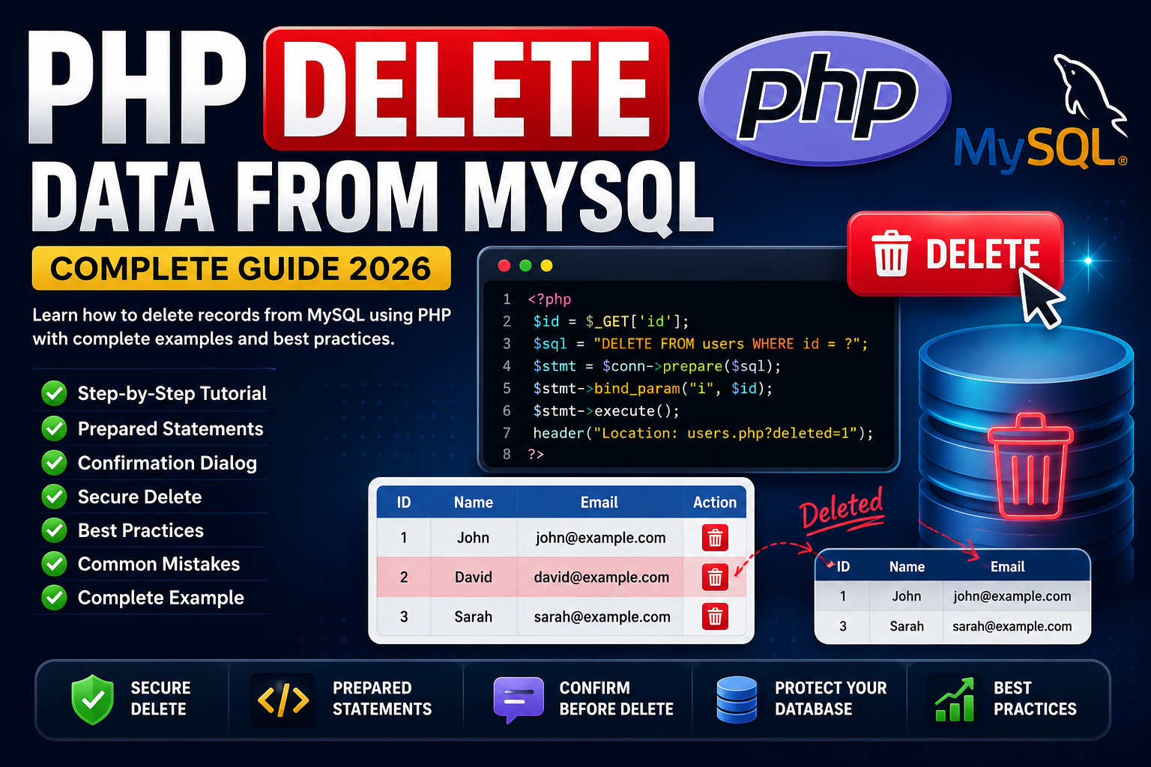This screenshot has width=1151, height=767.
Task: Click the Name header in left table
Action: pos(474,503)
